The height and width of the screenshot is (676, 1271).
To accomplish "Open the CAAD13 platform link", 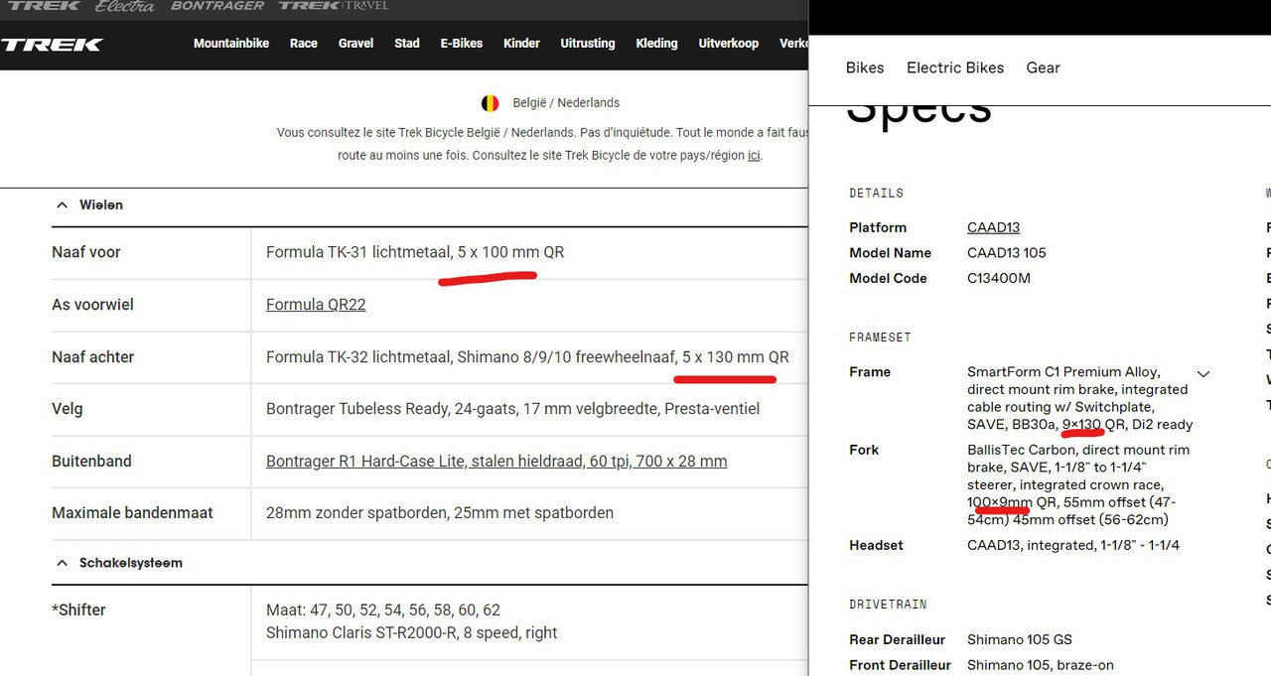I will 994,227.
